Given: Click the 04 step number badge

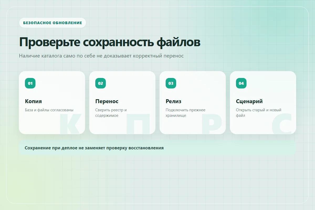Looking at the screenshot, I should pos(241,83).
